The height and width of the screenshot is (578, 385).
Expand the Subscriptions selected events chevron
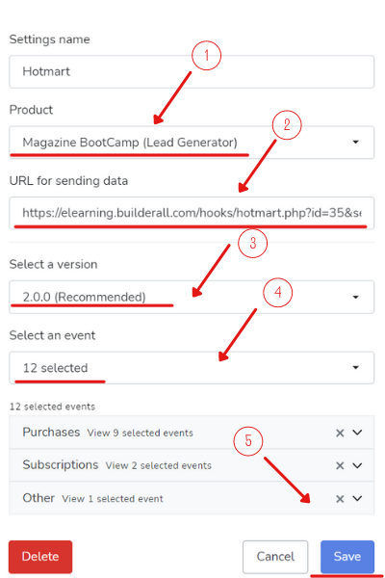pyautogui.click(x=357, y=465)
